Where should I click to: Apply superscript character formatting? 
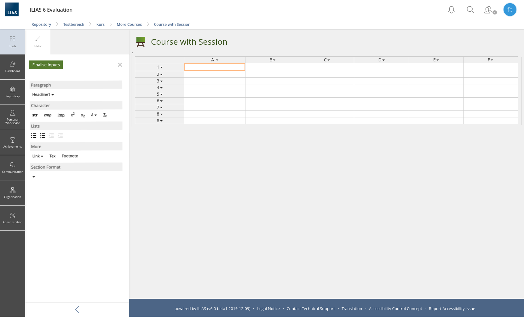pyautogui.click(x=73, y=115)
